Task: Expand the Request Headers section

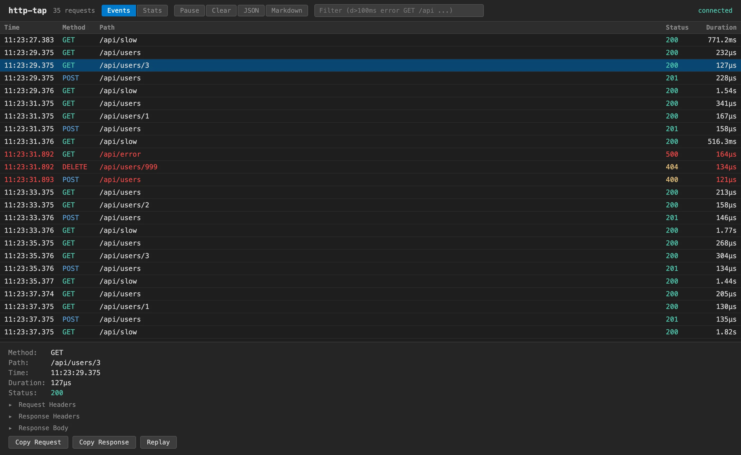Action: [x=47, y=405]
